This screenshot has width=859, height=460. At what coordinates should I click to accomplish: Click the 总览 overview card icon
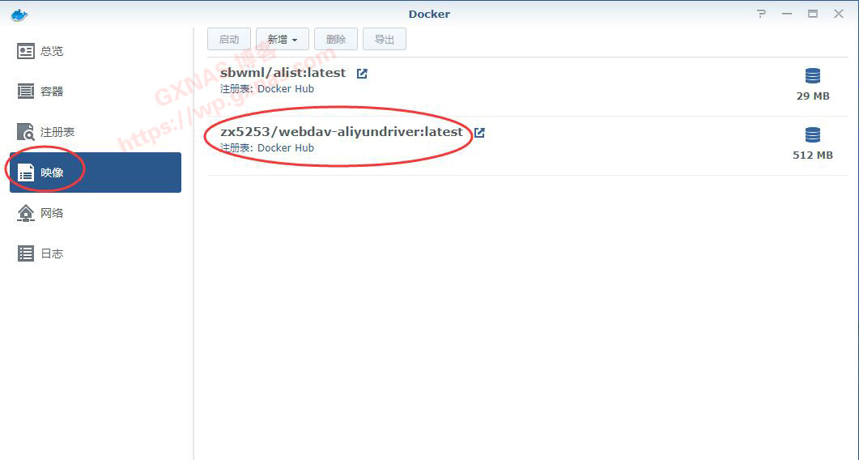26,51
